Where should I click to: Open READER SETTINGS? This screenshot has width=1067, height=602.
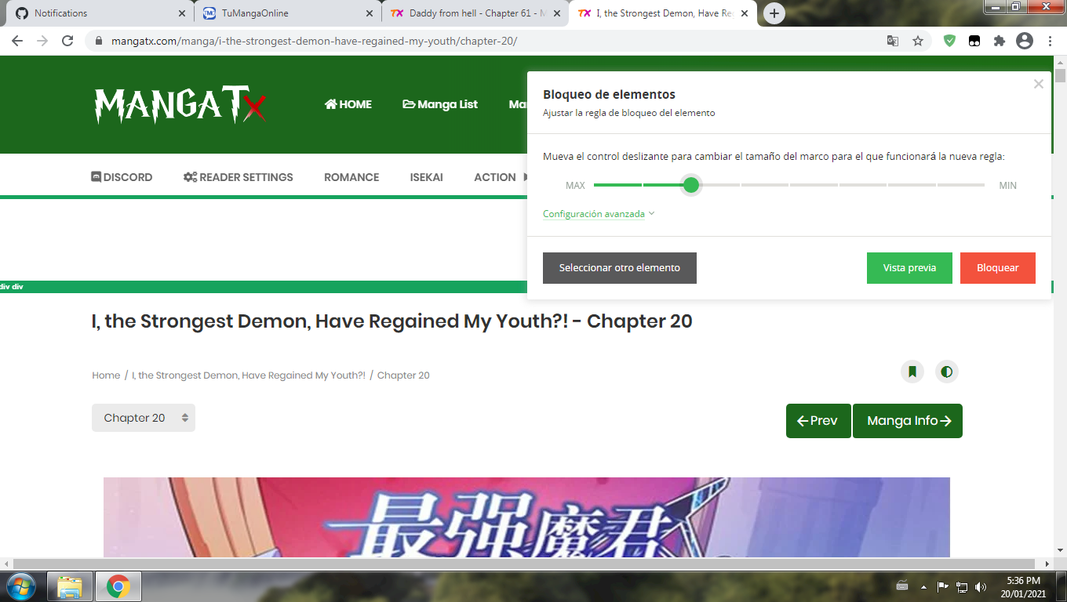click(239, 177)
